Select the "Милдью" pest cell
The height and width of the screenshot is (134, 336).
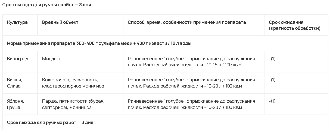pos(51,59)
